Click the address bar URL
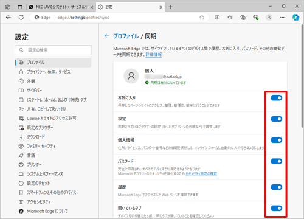304x219 pixels. click(x=83, y=18)
